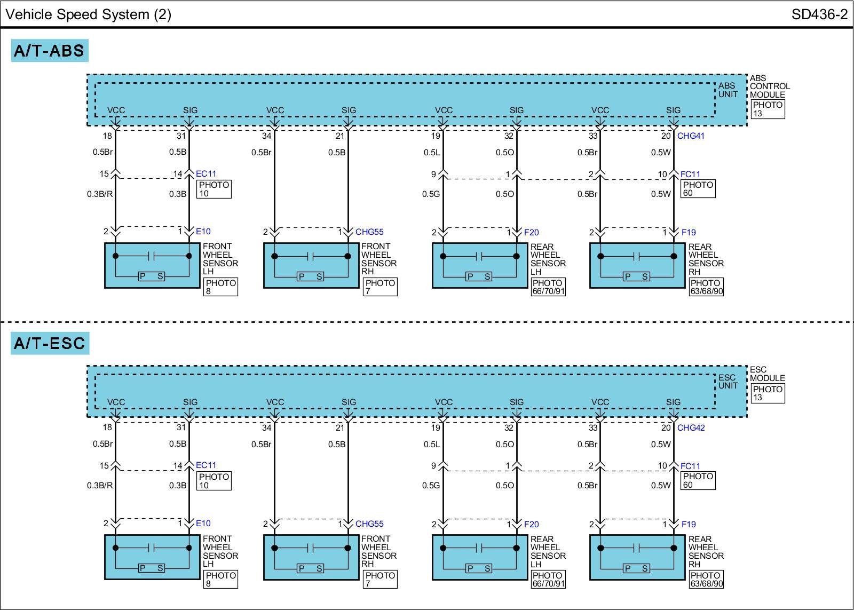The height and width of the screenshot is (610, 854).
Task: Click the Rear Wheel Sensor LH symbol under A/T-ESC
Action: (x=479, y=557)
